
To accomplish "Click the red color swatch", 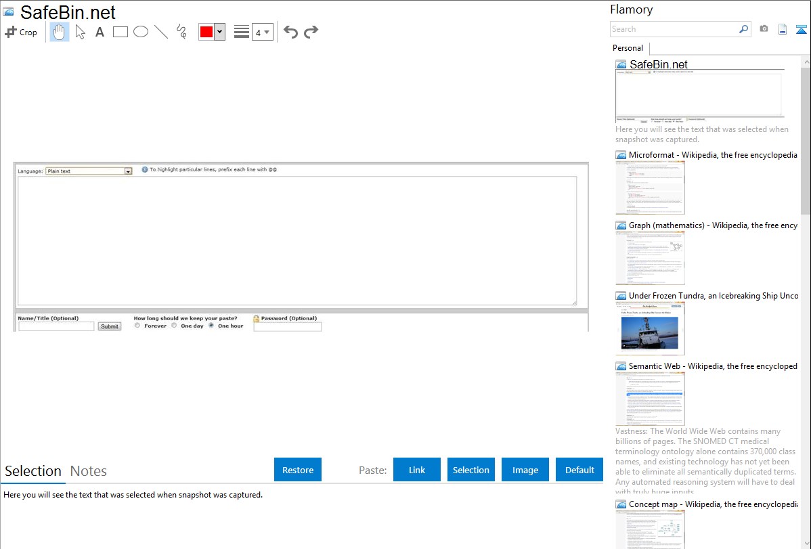I will 206,32.
